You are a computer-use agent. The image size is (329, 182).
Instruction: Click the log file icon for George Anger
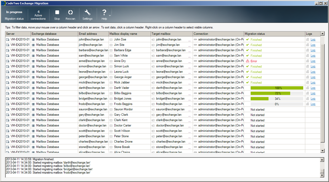point(308,77)
